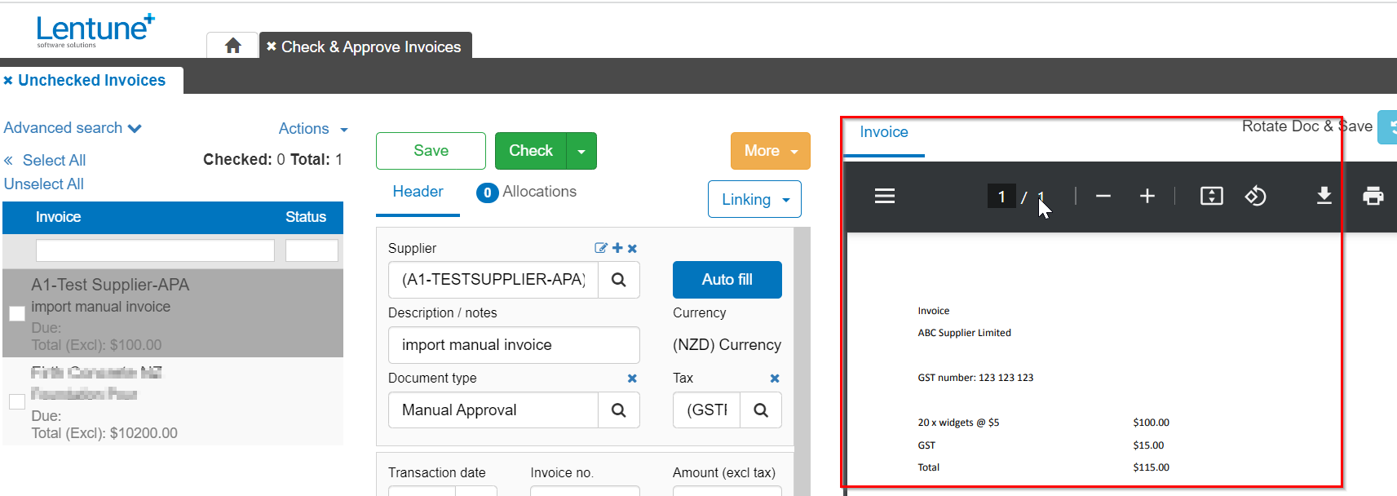
Task: Click the Lentune logo
Action: coord(95,30)
